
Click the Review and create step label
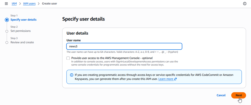click(x=22, y=43)
